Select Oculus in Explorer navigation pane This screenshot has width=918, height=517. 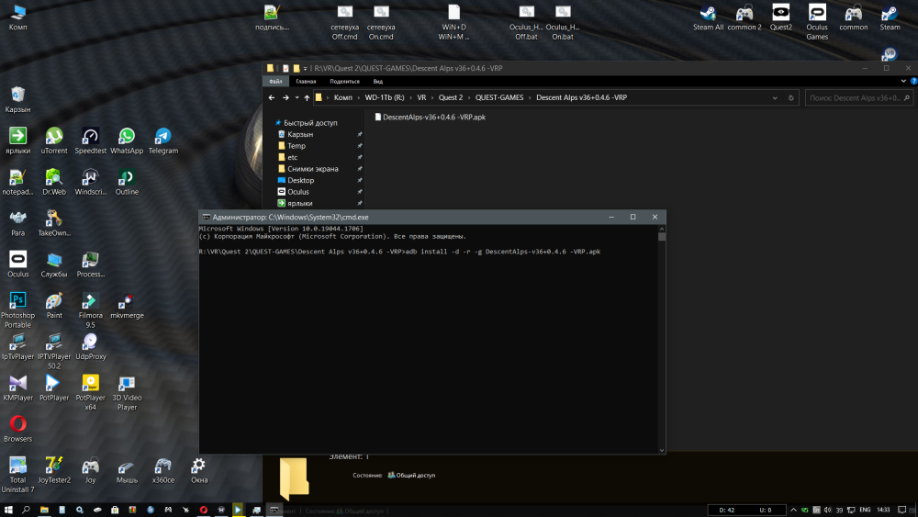(298, 191)
